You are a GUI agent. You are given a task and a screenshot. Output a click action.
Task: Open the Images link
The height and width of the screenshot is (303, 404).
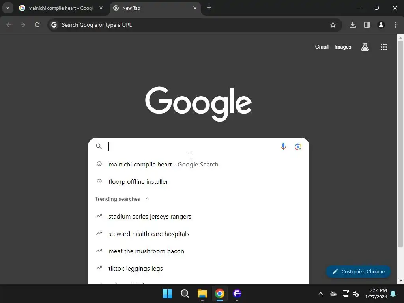(x=343, y=47)
